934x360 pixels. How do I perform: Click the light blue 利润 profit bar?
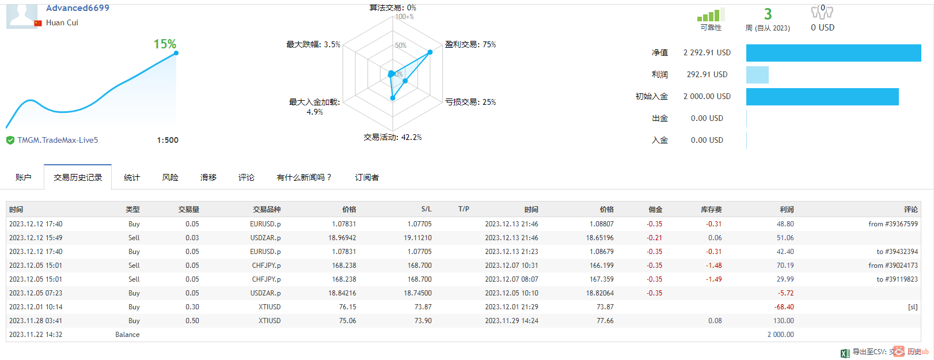(x=757, y=75)
